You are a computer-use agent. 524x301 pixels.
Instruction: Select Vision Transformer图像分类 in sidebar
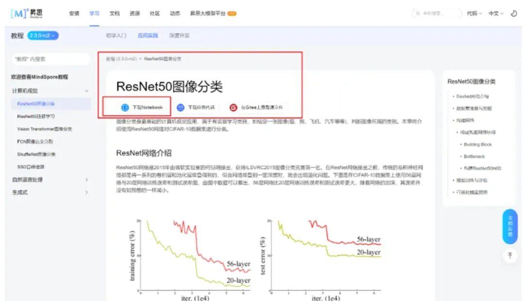pyautogui.click(x=45, y=129)
